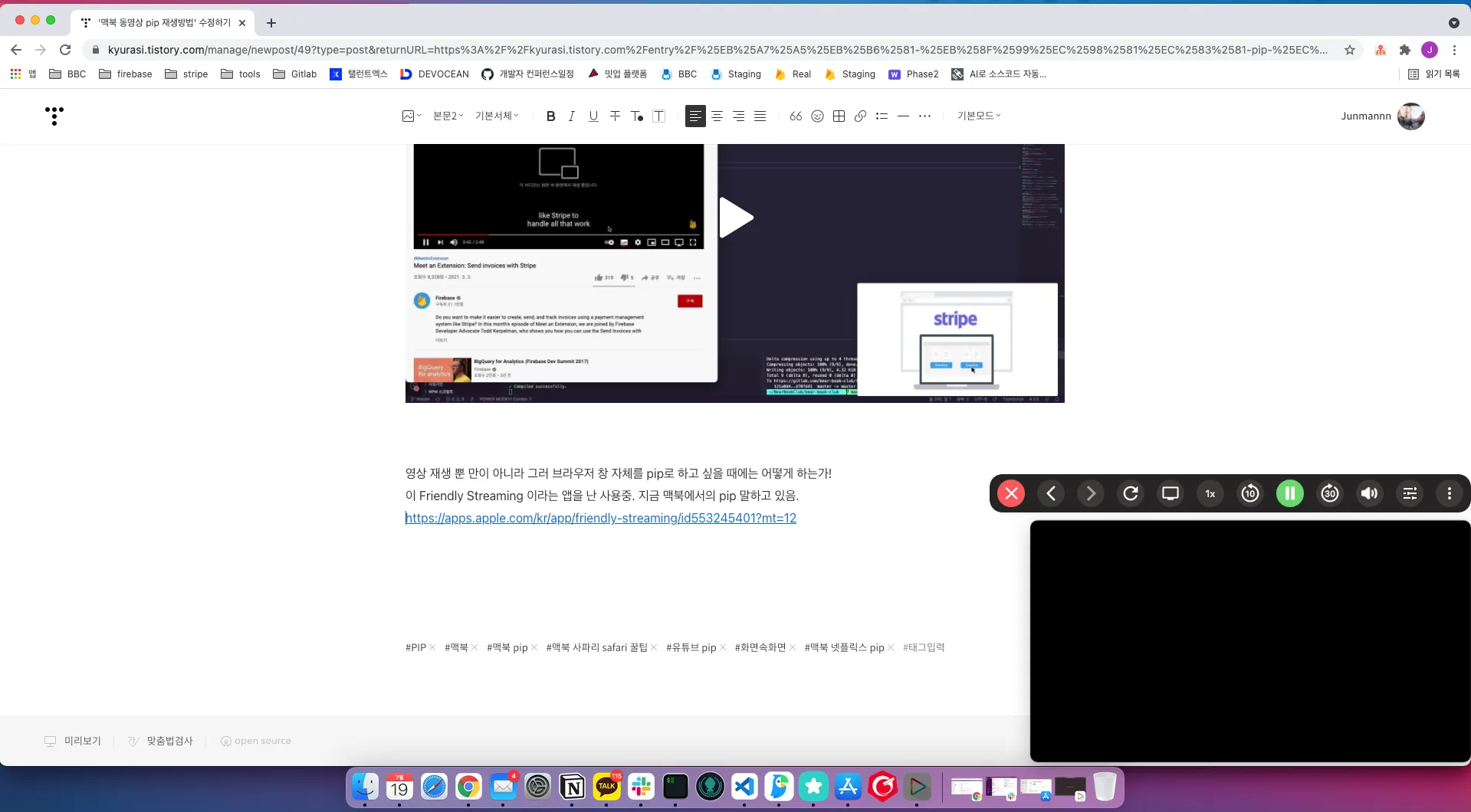Remove the #맥북 pip tag
1471x812 pixels.
(534, 648)
